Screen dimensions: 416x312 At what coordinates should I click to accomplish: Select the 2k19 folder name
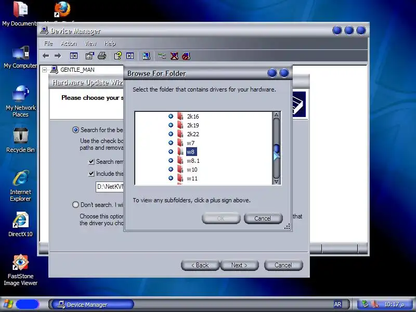click(193, 125)
